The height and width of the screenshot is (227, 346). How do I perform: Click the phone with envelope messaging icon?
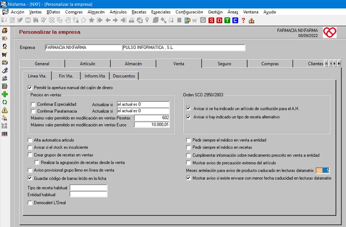click(x=187, y=20)
